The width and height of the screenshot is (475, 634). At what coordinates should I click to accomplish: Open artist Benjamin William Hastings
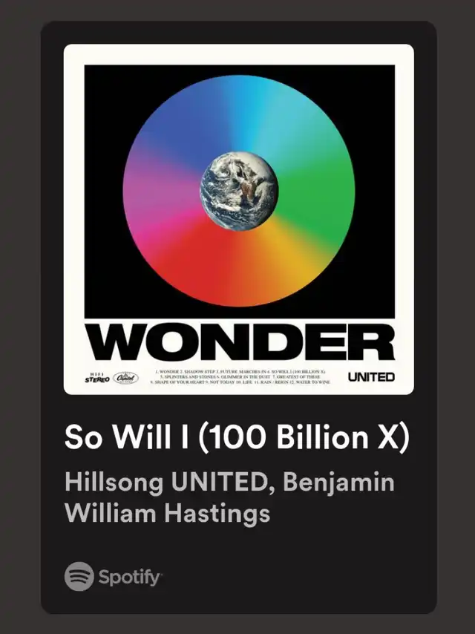click(x=229, y=497)
